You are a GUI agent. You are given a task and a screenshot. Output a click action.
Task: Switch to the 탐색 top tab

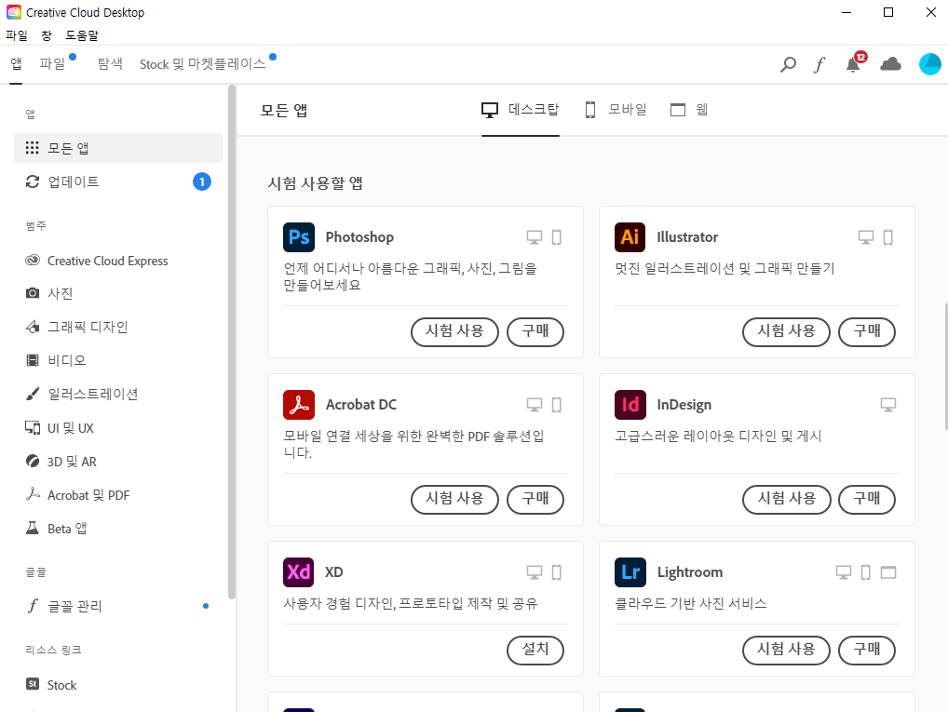[110, 63]
